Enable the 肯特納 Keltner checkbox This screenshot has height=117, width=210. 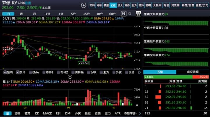[x=73, y=72]
